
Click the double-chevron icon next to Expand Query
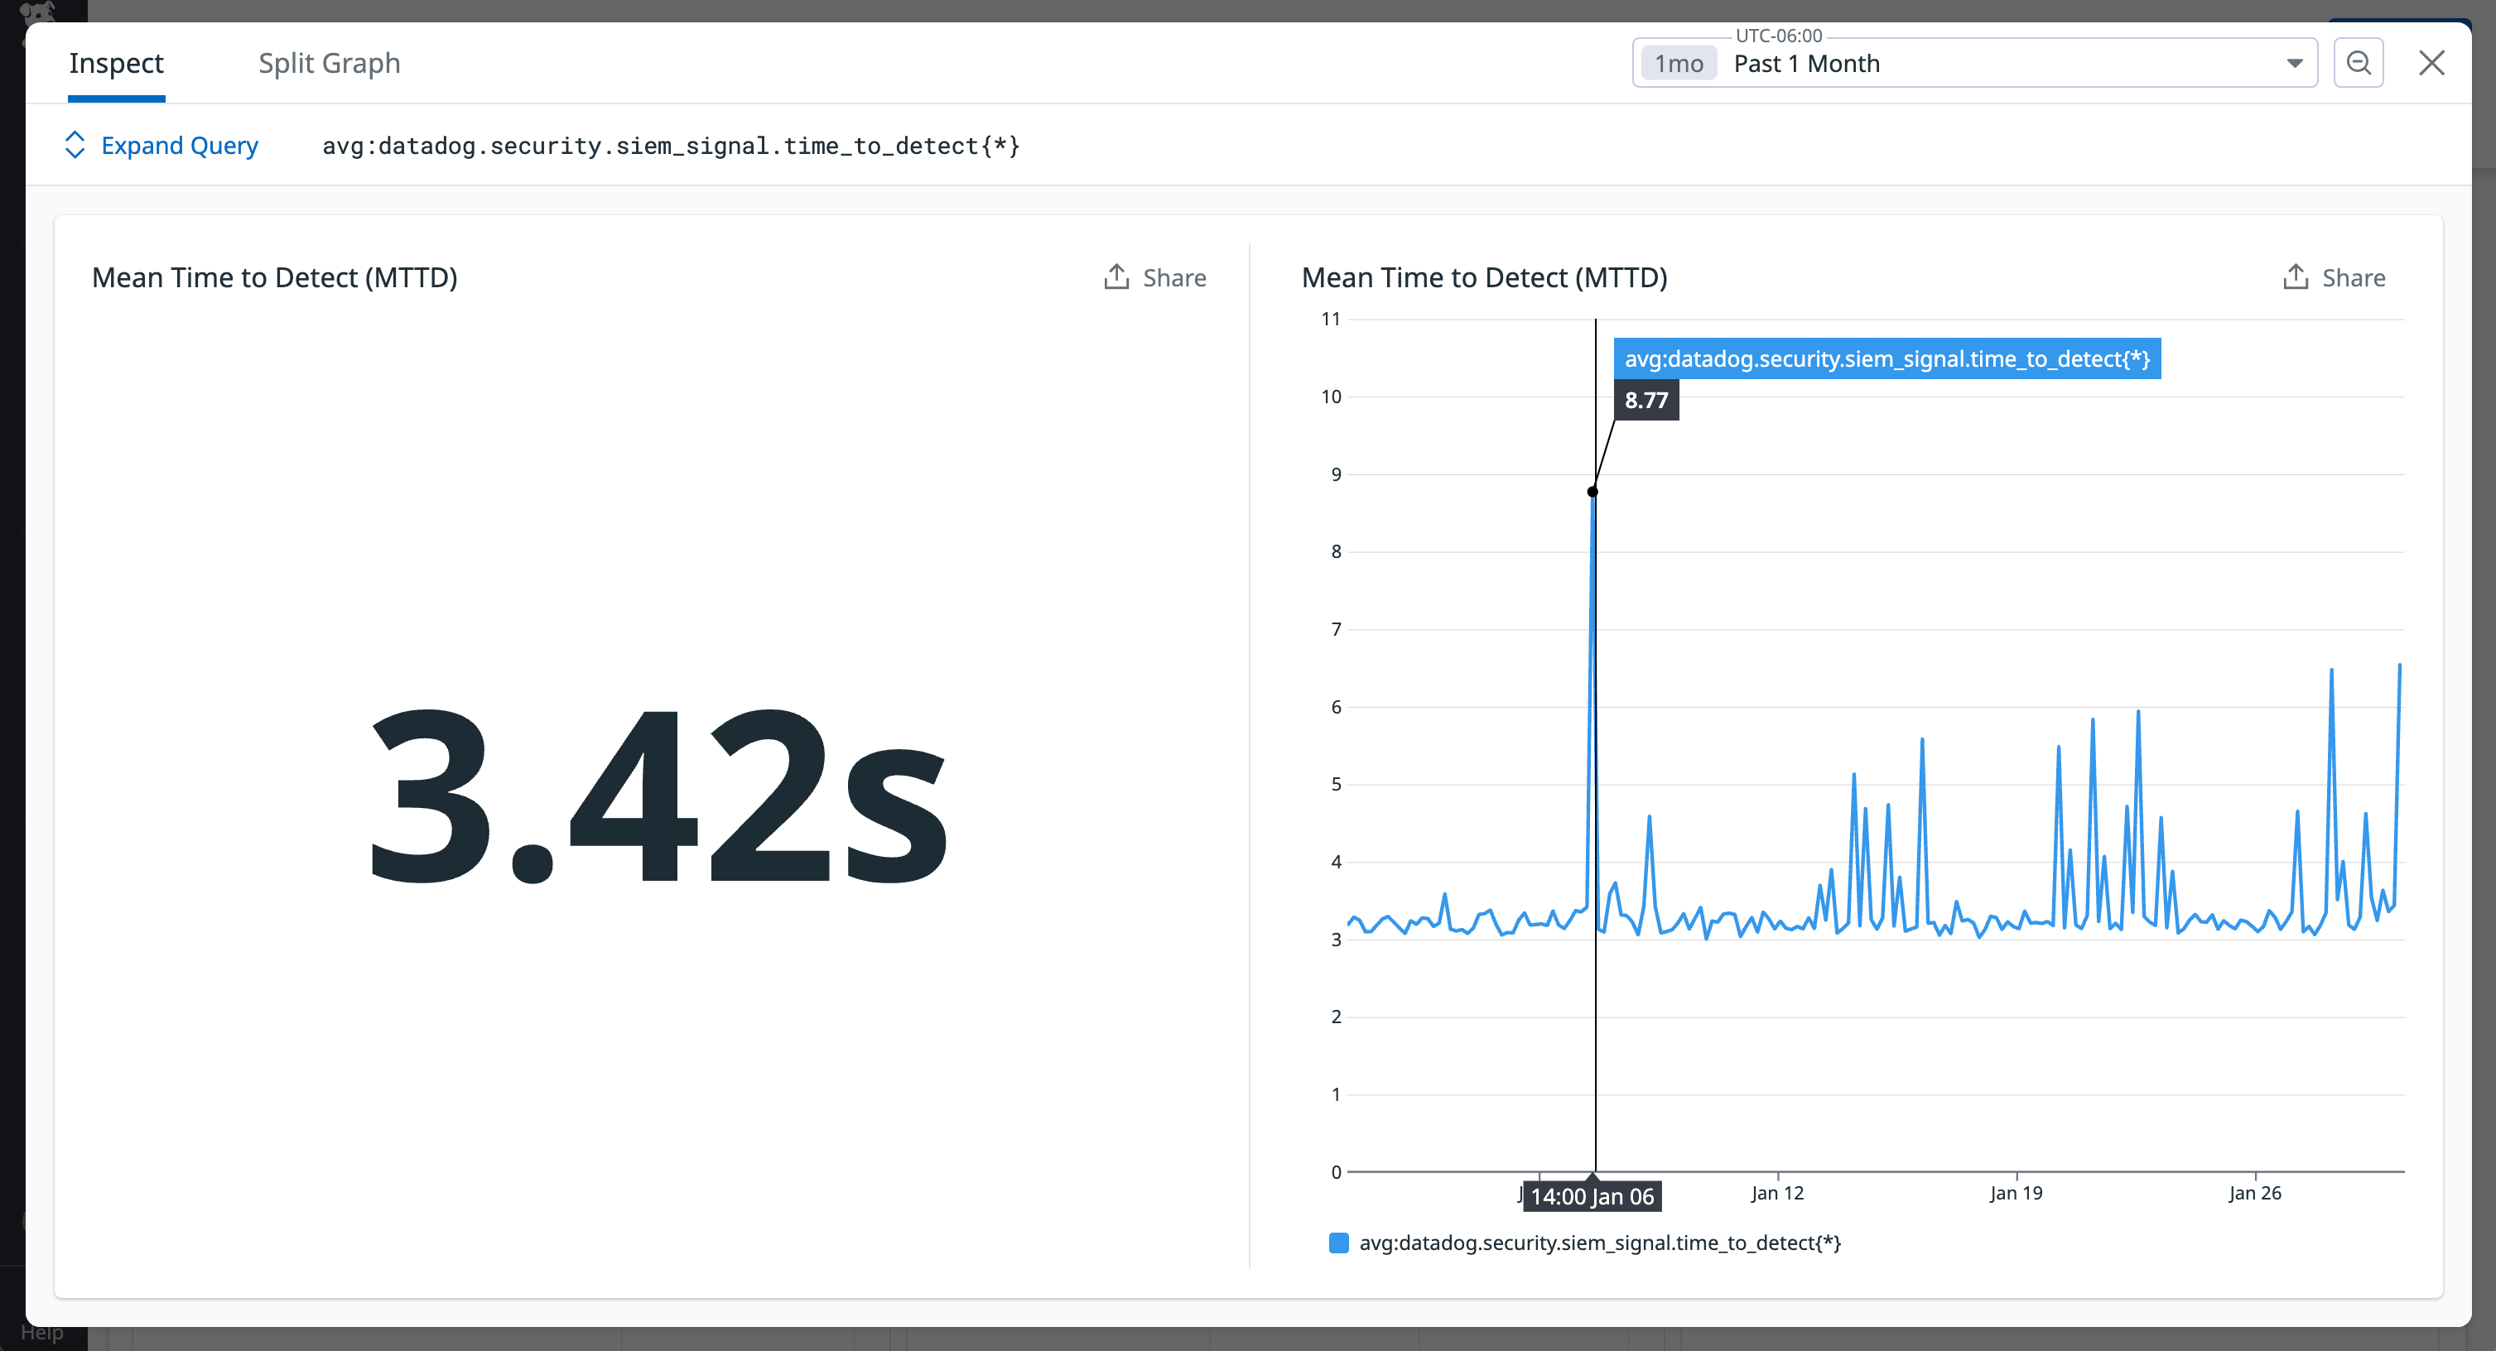coord(75,144)
